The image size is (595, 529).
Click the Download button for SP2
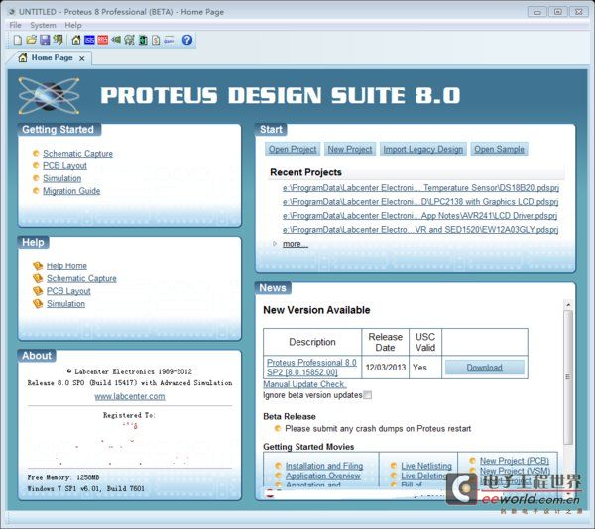click(484, 368)
